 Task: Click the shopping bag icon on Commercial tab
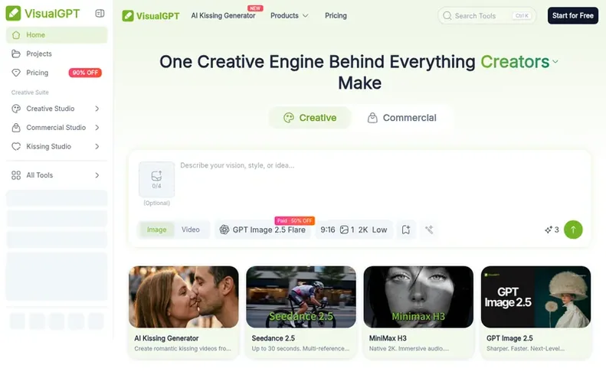coord(372,118)
